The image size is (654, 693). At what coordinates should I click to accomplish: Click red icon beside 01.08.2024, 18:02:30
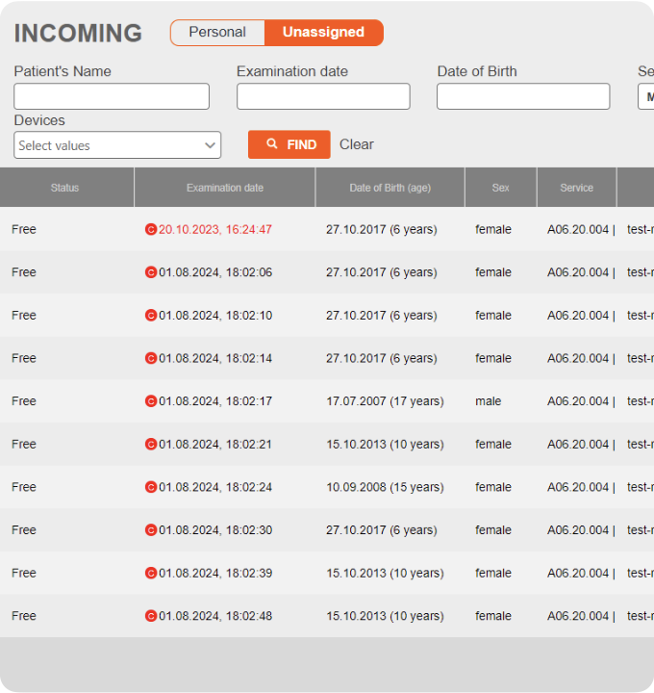150,530
